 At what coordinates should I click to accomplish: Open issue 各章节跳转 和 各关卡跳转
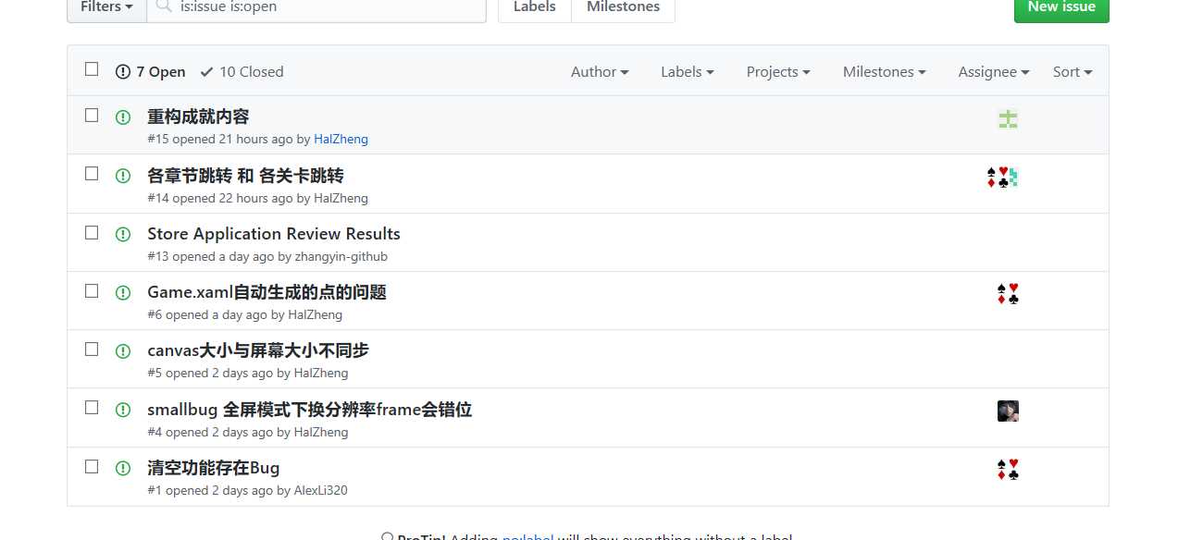245,176
